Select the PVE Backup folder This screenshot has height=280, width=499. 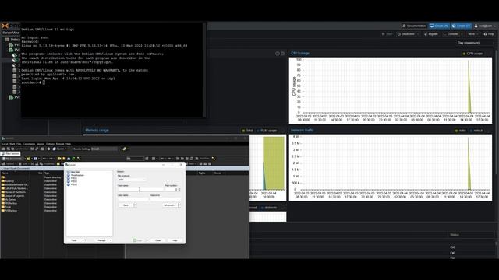[x=10, y=211]
